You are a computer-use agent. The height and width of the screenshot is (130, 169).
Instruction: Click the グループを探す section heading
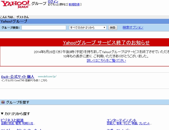17,102
